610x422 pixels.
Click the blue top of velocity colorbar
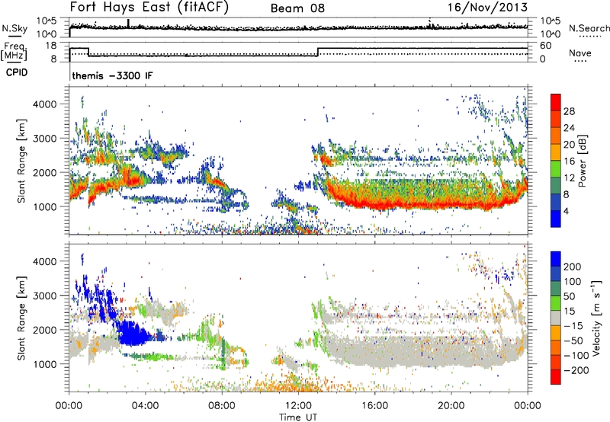pyautogui.click(x=556, y=258)
